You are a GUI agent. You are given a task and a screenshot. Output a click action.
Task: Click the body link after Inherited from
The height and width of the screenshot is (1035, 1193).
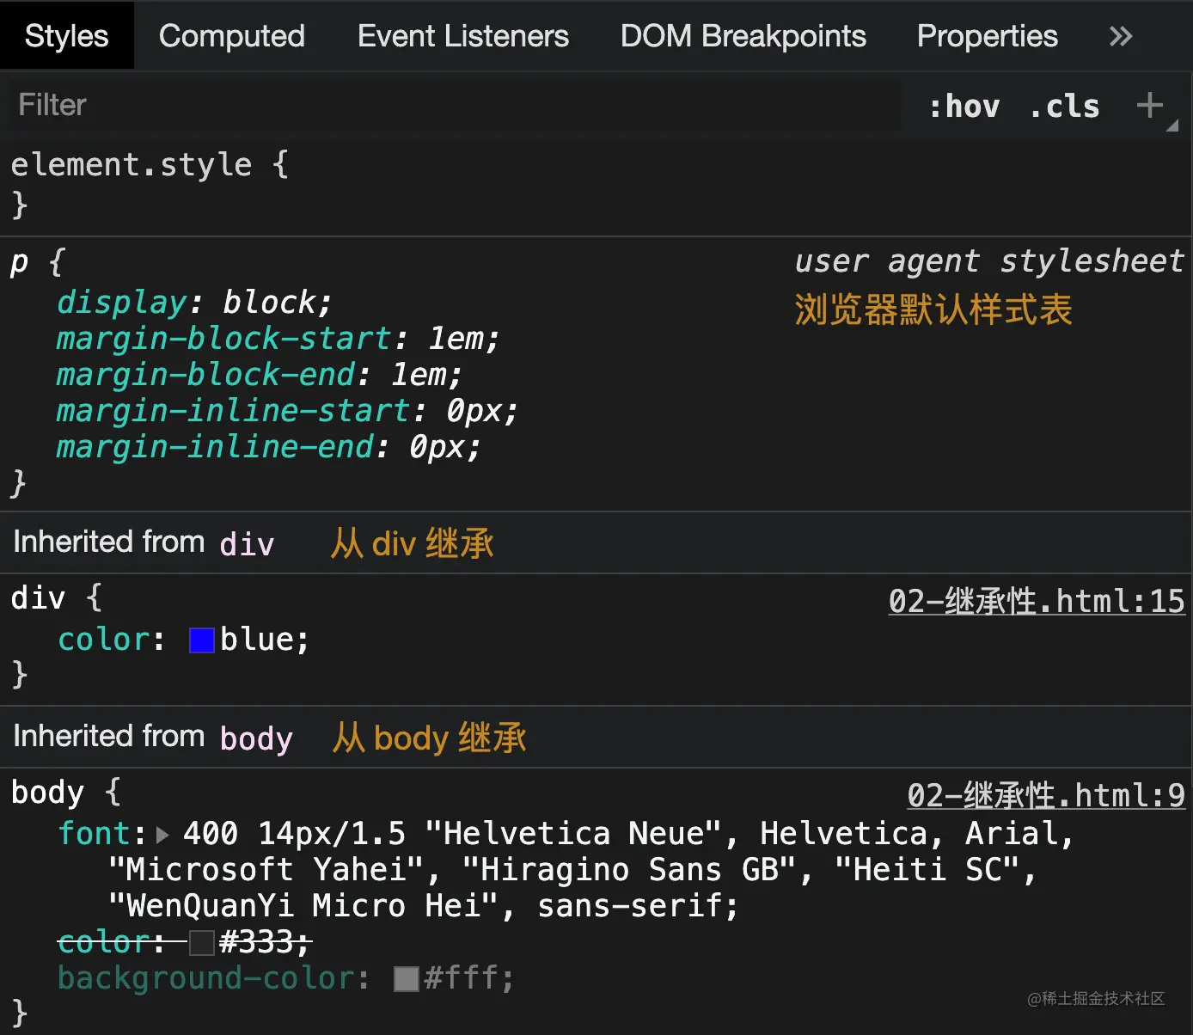tap(256, 738)
